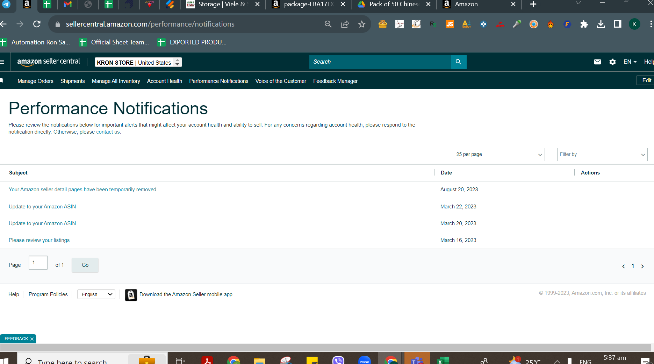Open the Please review your listings notification

pyautogui.click(x=39, y=240)
